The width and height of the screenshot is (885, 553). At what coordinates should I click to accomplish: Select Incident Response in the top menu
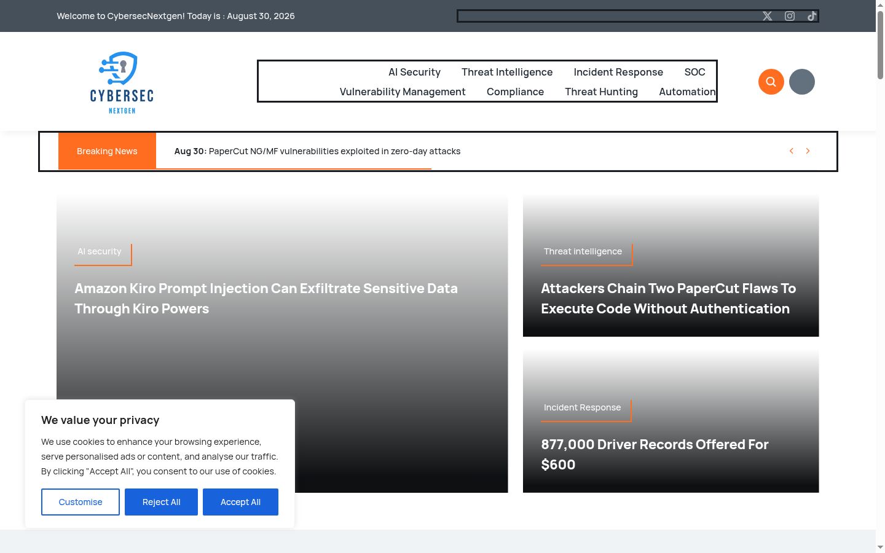coord(618,72)
